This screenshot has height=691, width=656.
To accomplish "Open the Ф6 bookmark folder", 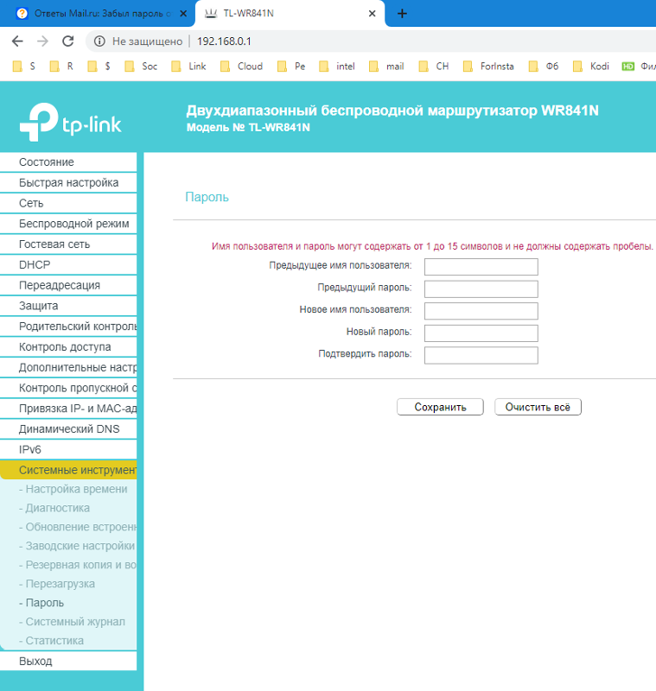I will pos(544,67).
